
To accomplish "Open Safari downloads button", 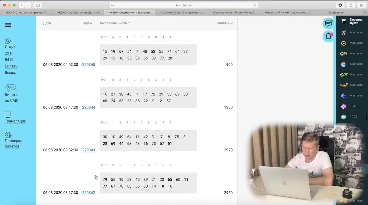I will pos(340,5).
